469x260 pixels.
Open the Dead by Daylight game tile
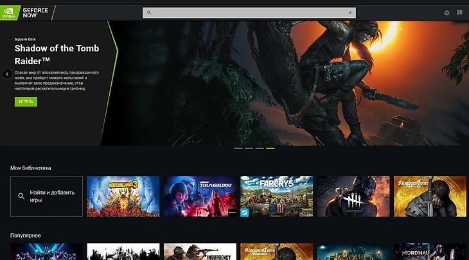pyautogui.click(x=353, y=196)
